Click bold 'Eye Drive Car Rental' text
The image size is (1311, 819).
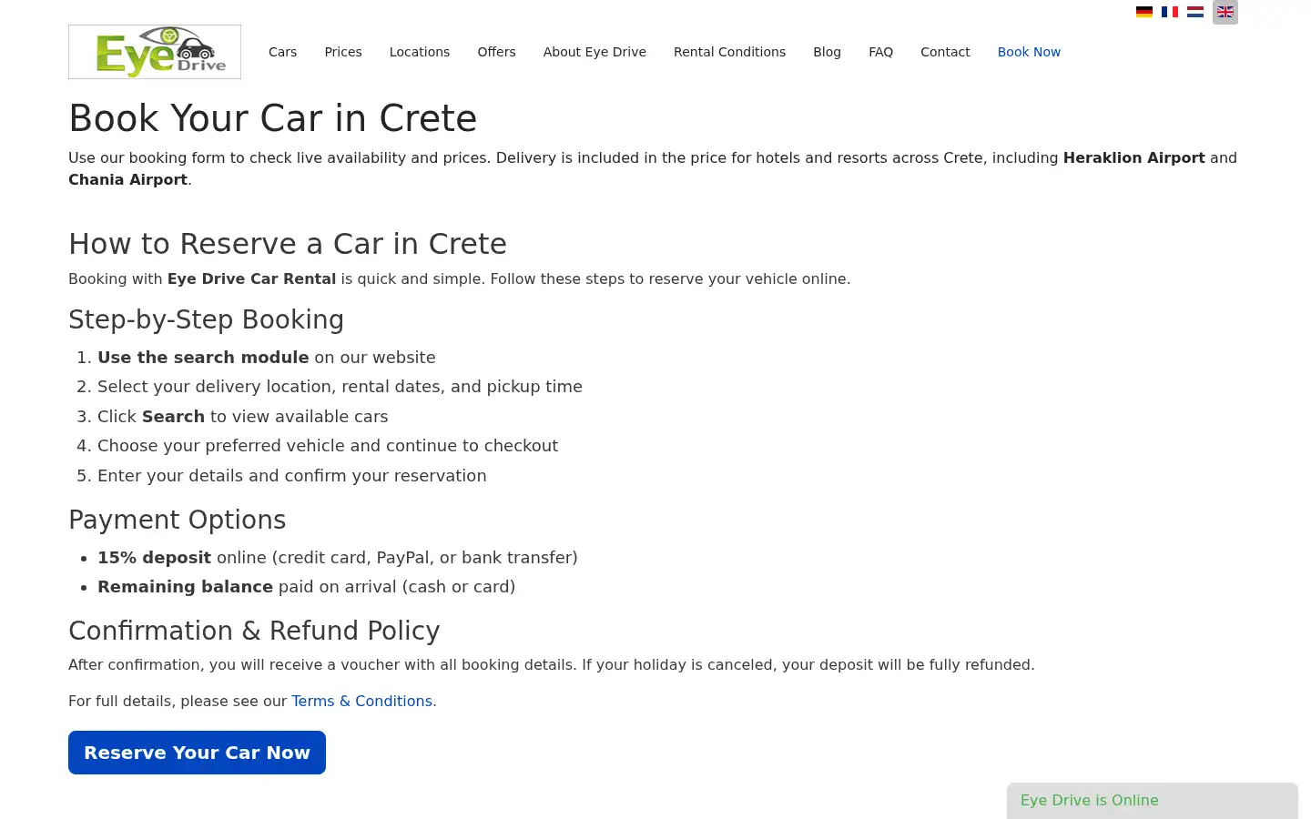tap(252, 278)
